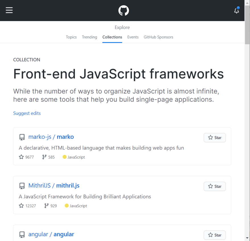The image size is (250, 241).
Task: Click the fork icon next to 929
Action: (46, 206)
